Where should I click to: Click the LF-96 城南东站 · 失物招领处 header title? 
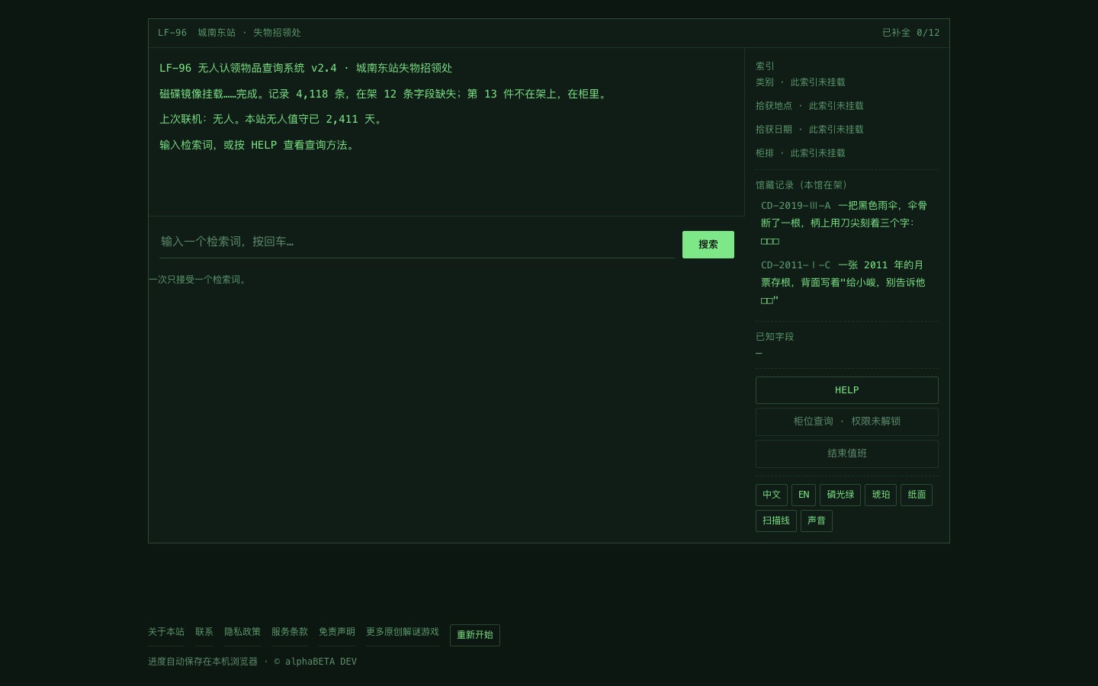[230, 33]
